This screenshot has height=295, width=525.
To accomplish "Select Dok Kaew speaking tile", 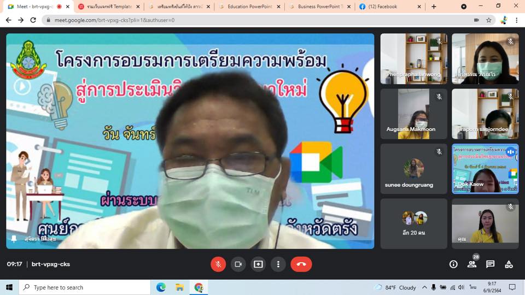I will pyautogui.click(x=485, y=169).
